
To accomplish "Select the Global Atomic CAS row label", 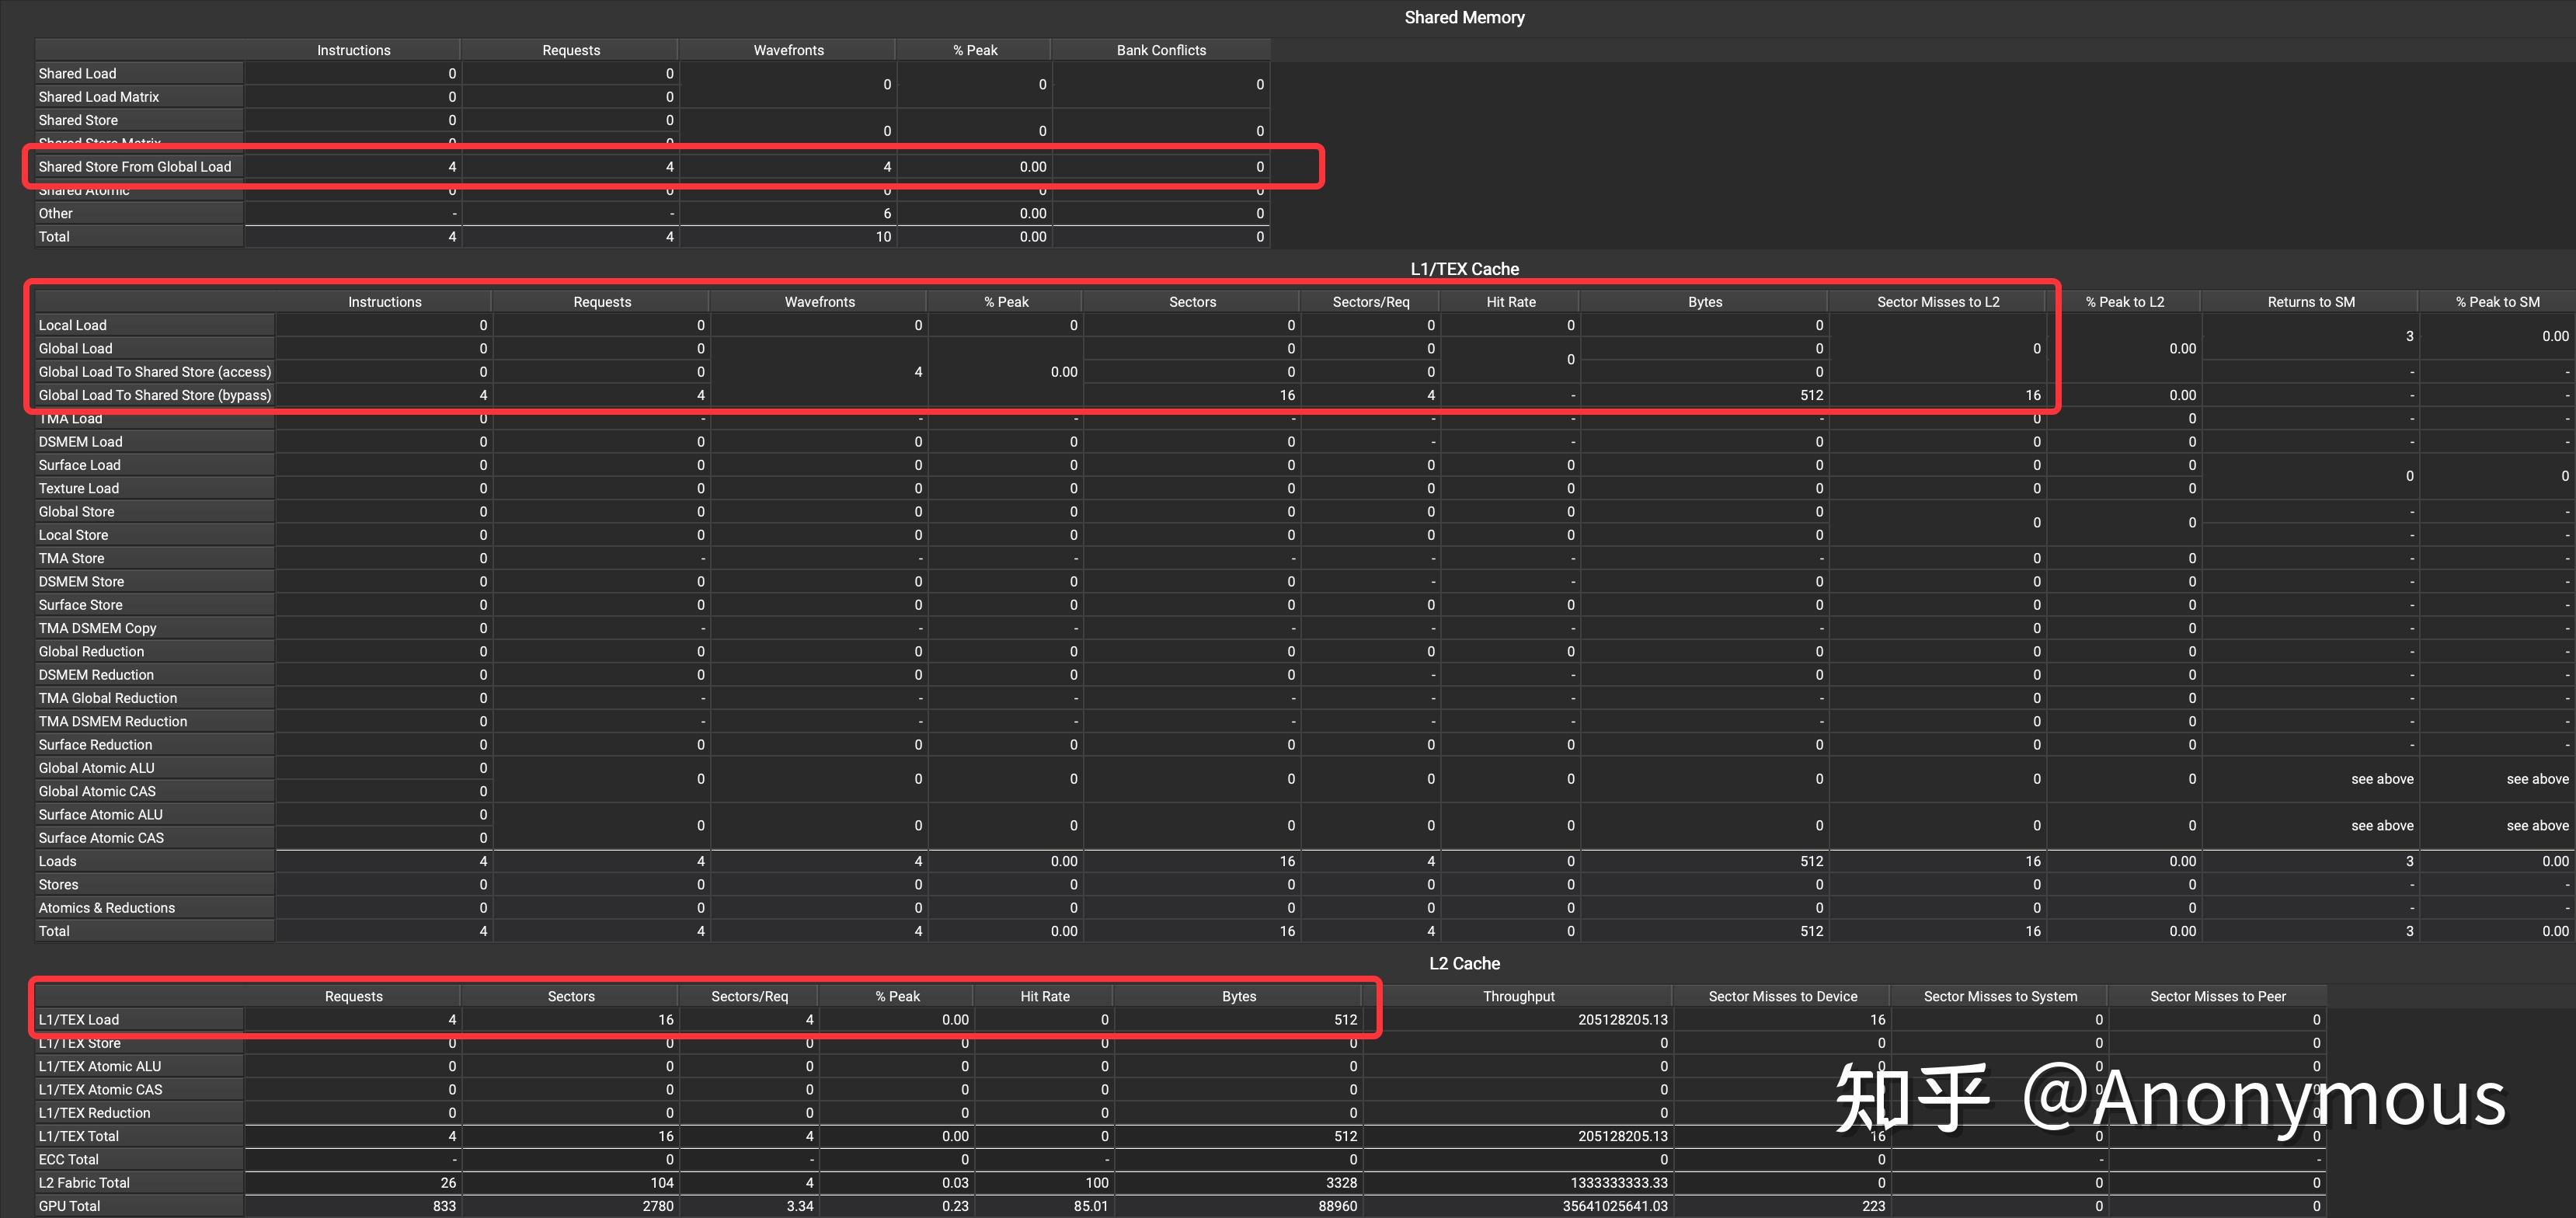I will [x=97, y=791].
